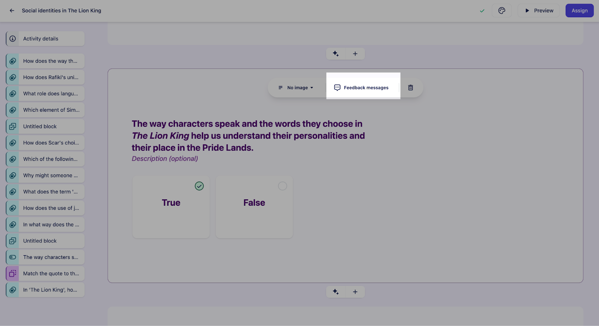Click icon beside 'How does the way th...'
Screen dimensions: 599x326
point(13,61)
